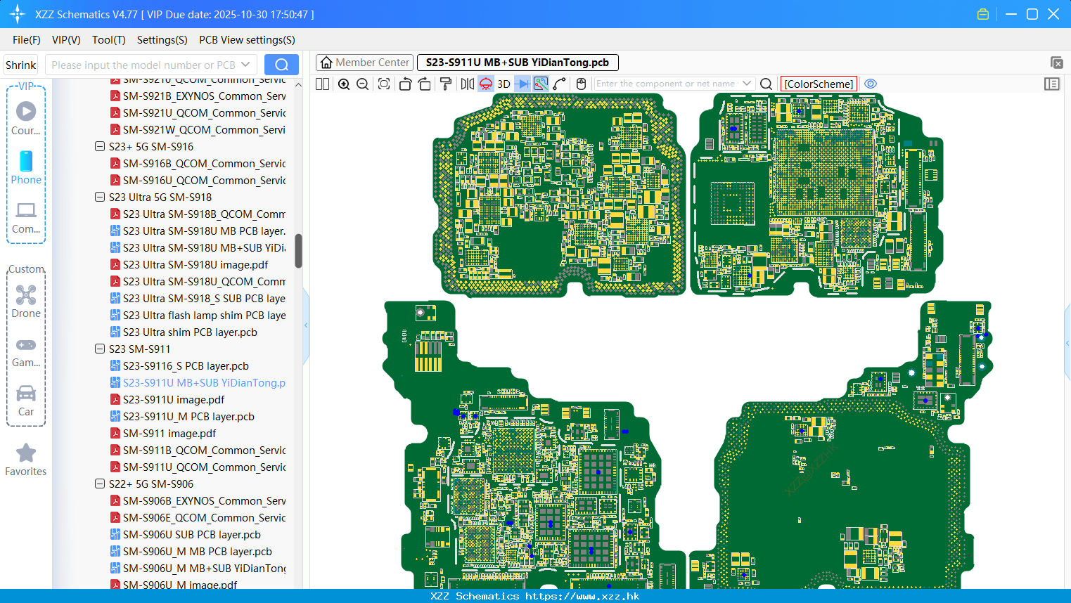Image resolution: width=1071 pixels, height=603 pixels.
Task: Select the Phone category
Action: (26, 167)
